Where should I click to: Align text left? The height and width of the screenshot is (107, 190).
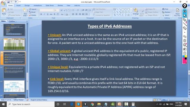(73, 14)
